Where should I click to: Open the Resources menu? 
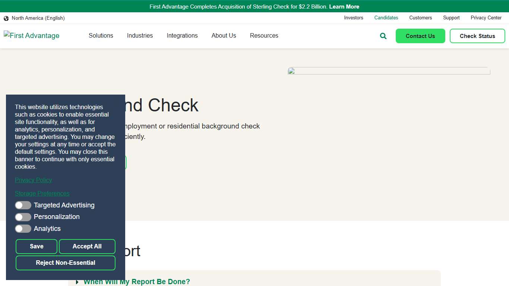click(x=264, y=35)
